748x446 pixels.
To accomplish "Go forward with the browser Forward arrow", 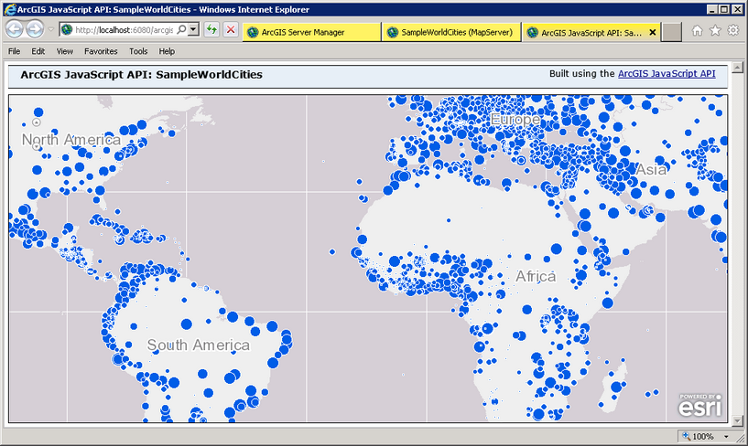I will [35, 29].
